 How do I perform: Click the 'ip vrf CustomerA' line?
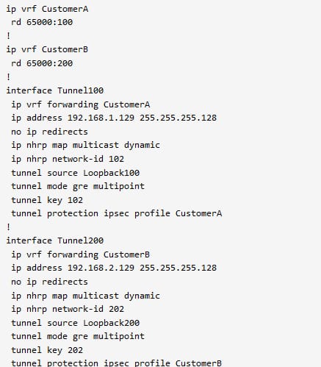pos(47,9)
